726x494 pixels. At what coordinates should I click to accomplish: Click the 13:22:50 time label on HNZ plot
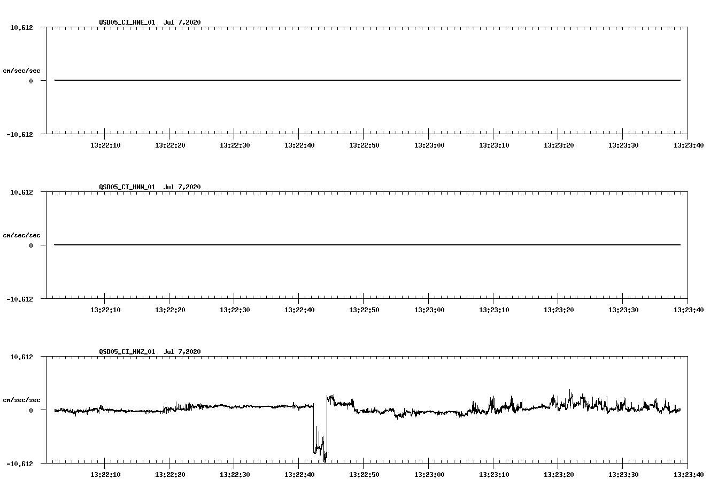(364, 475)
